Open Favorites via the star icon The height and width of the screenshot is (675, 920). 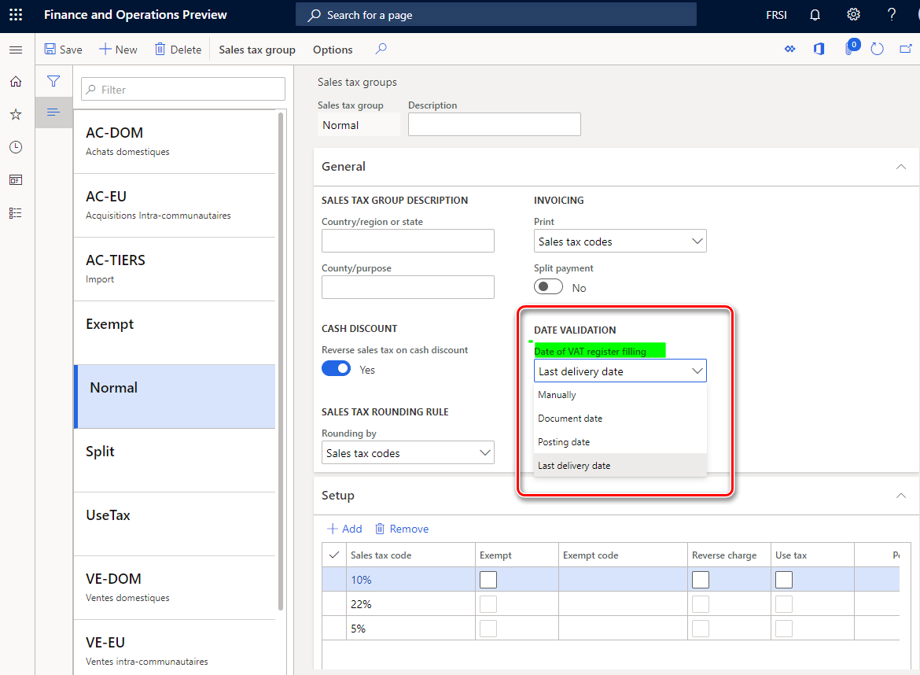click(x=15, y=114)
